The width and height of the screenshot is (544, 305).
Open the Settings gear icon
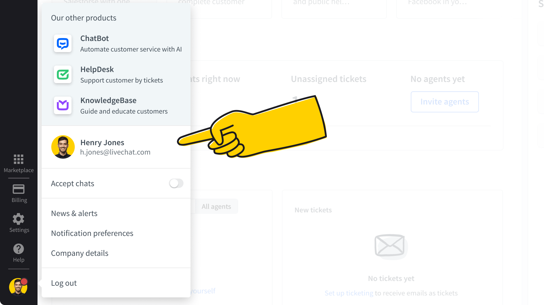(x=18, y=219)
